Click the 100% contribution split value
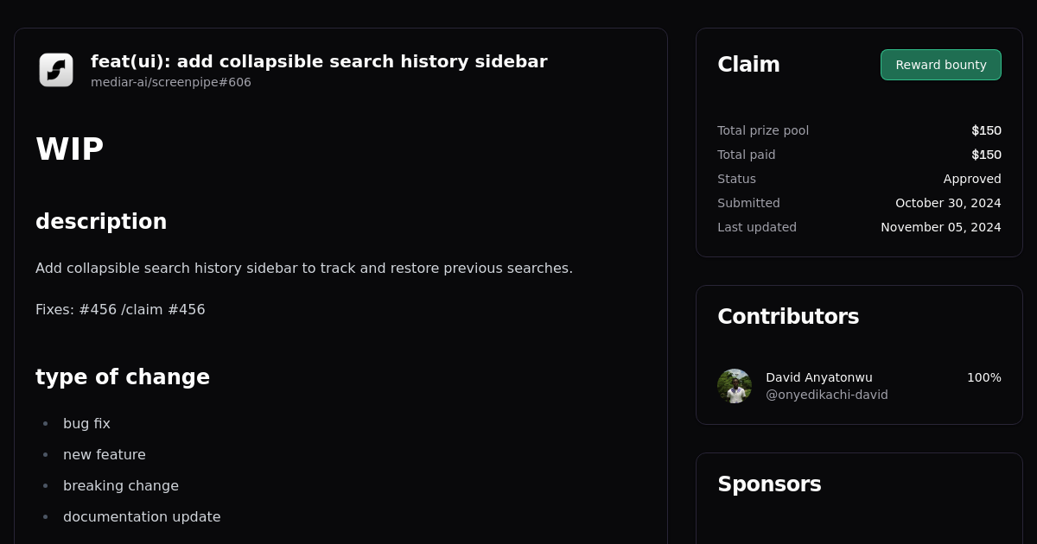1037x544 pixels. (983, 377)
